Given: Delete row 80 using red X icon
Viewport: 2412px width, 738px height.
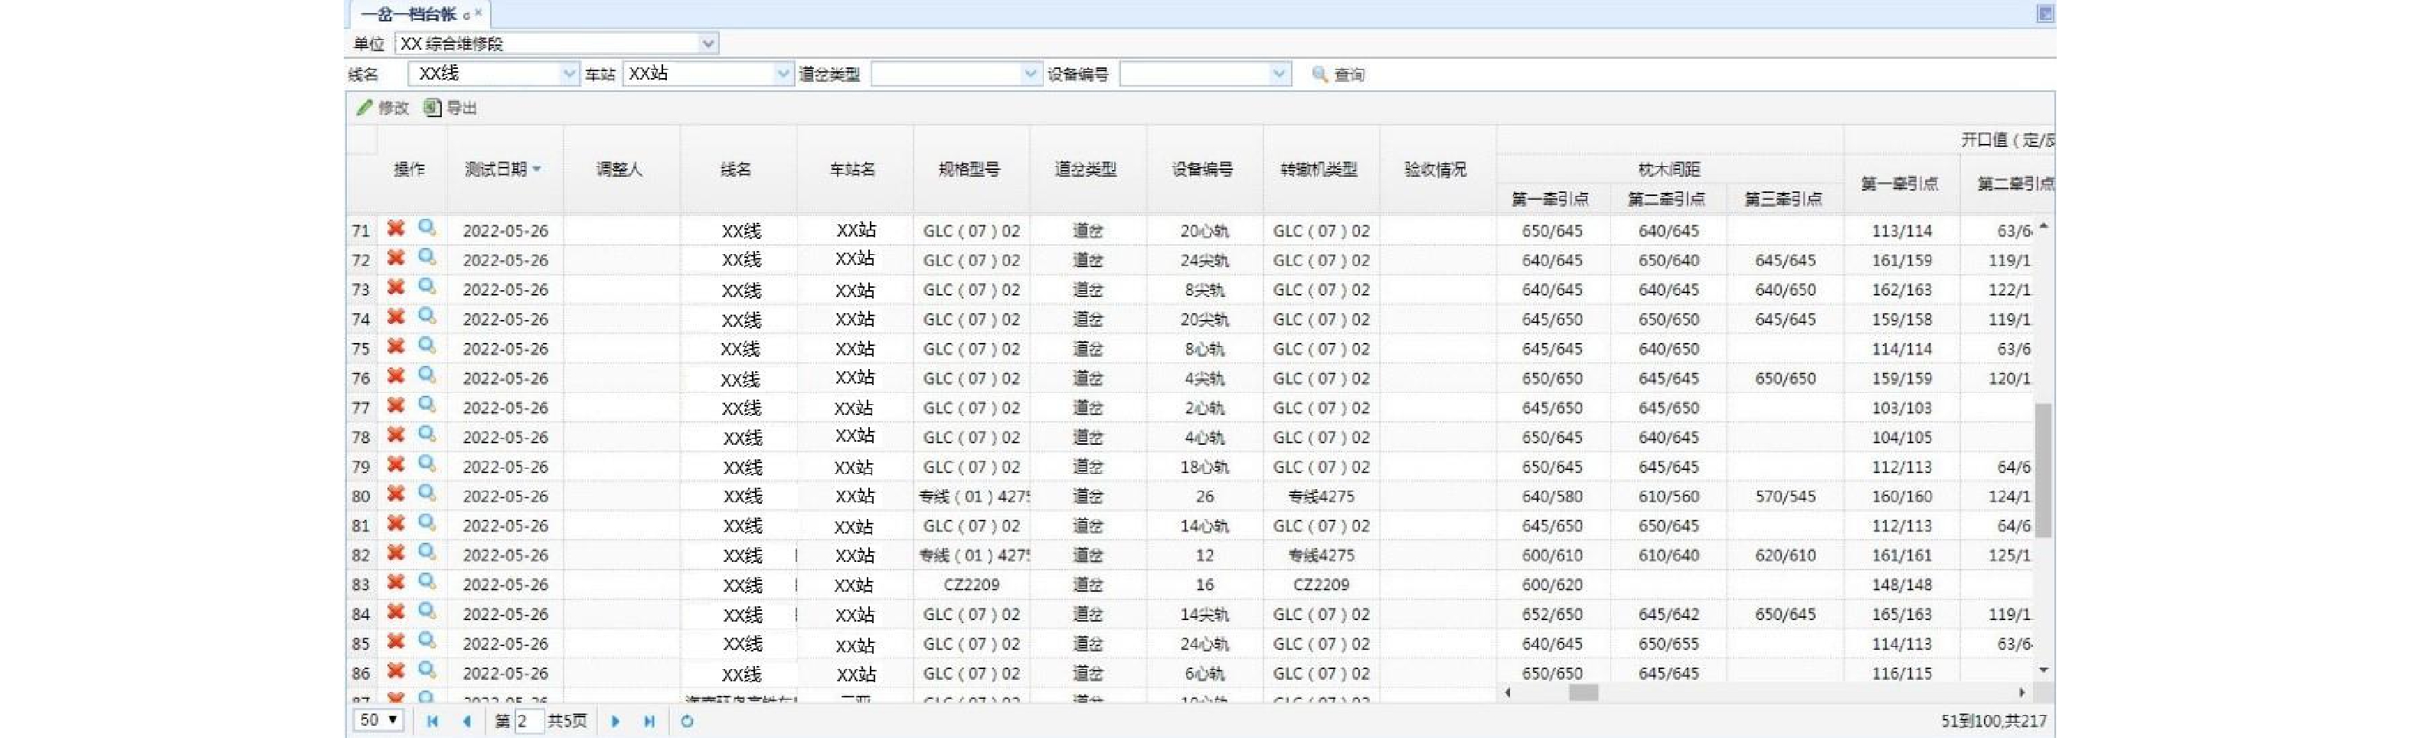Looking at the screenshot, I should pyautogui.click(x=396, y=494).
